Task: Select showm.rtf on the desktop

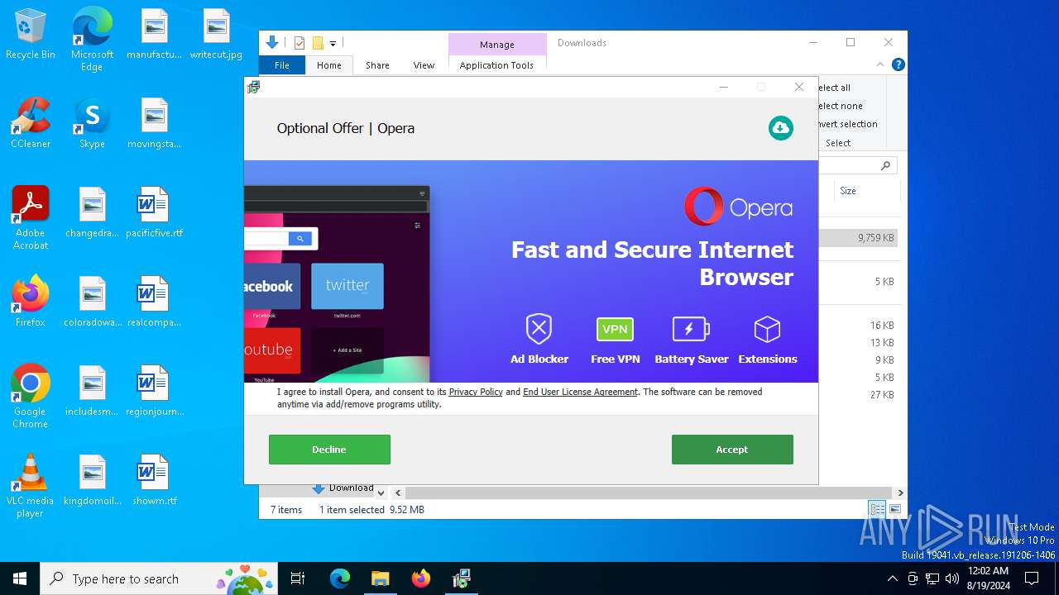Action: (154, 481)
